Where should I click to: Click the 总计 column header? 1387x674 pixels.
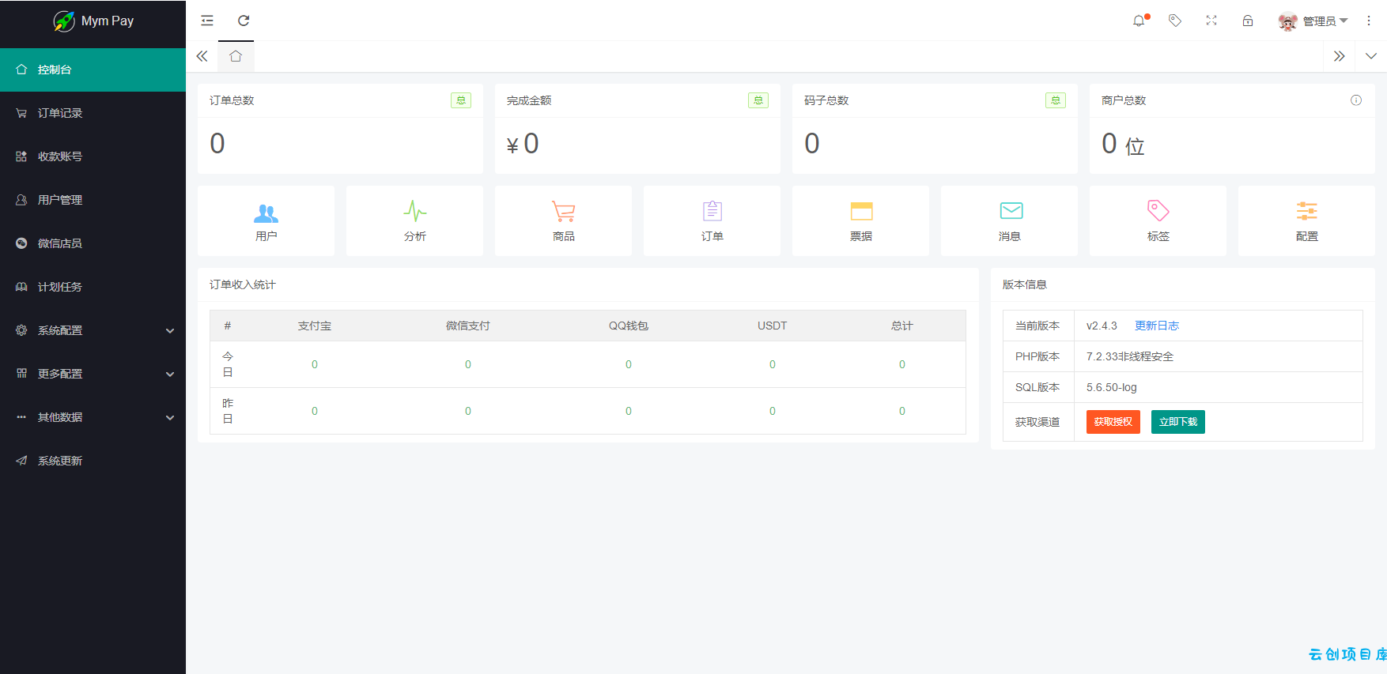[x=902, y=326]
